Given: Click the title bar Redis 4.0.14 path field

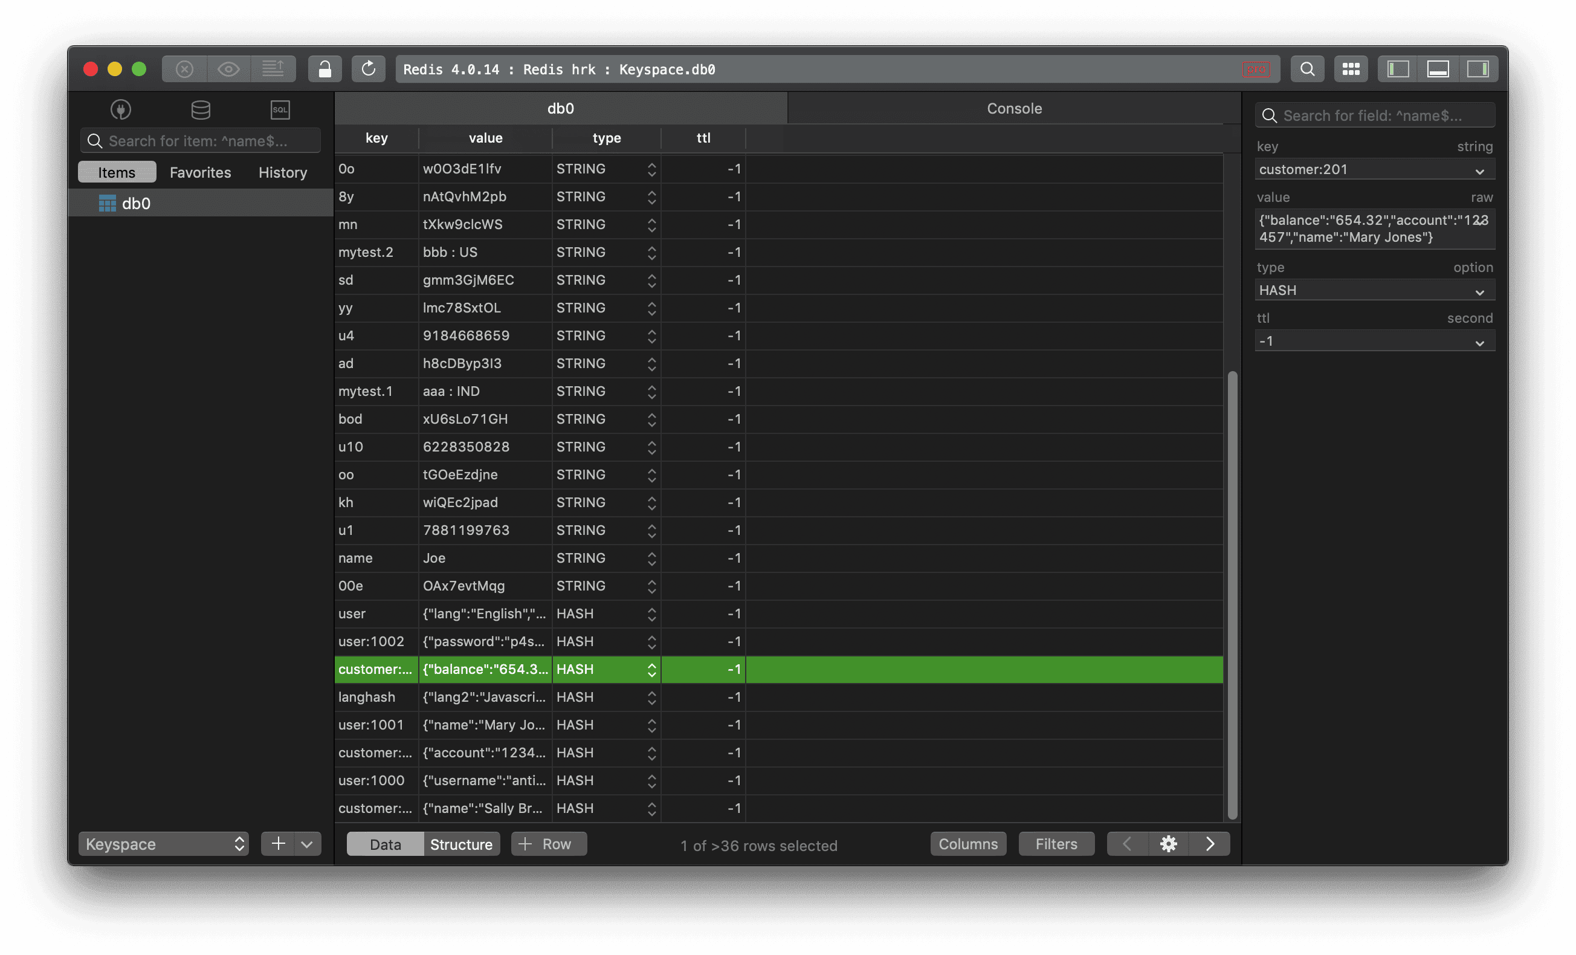Looking at the screenshot, I should pos(838,69).
